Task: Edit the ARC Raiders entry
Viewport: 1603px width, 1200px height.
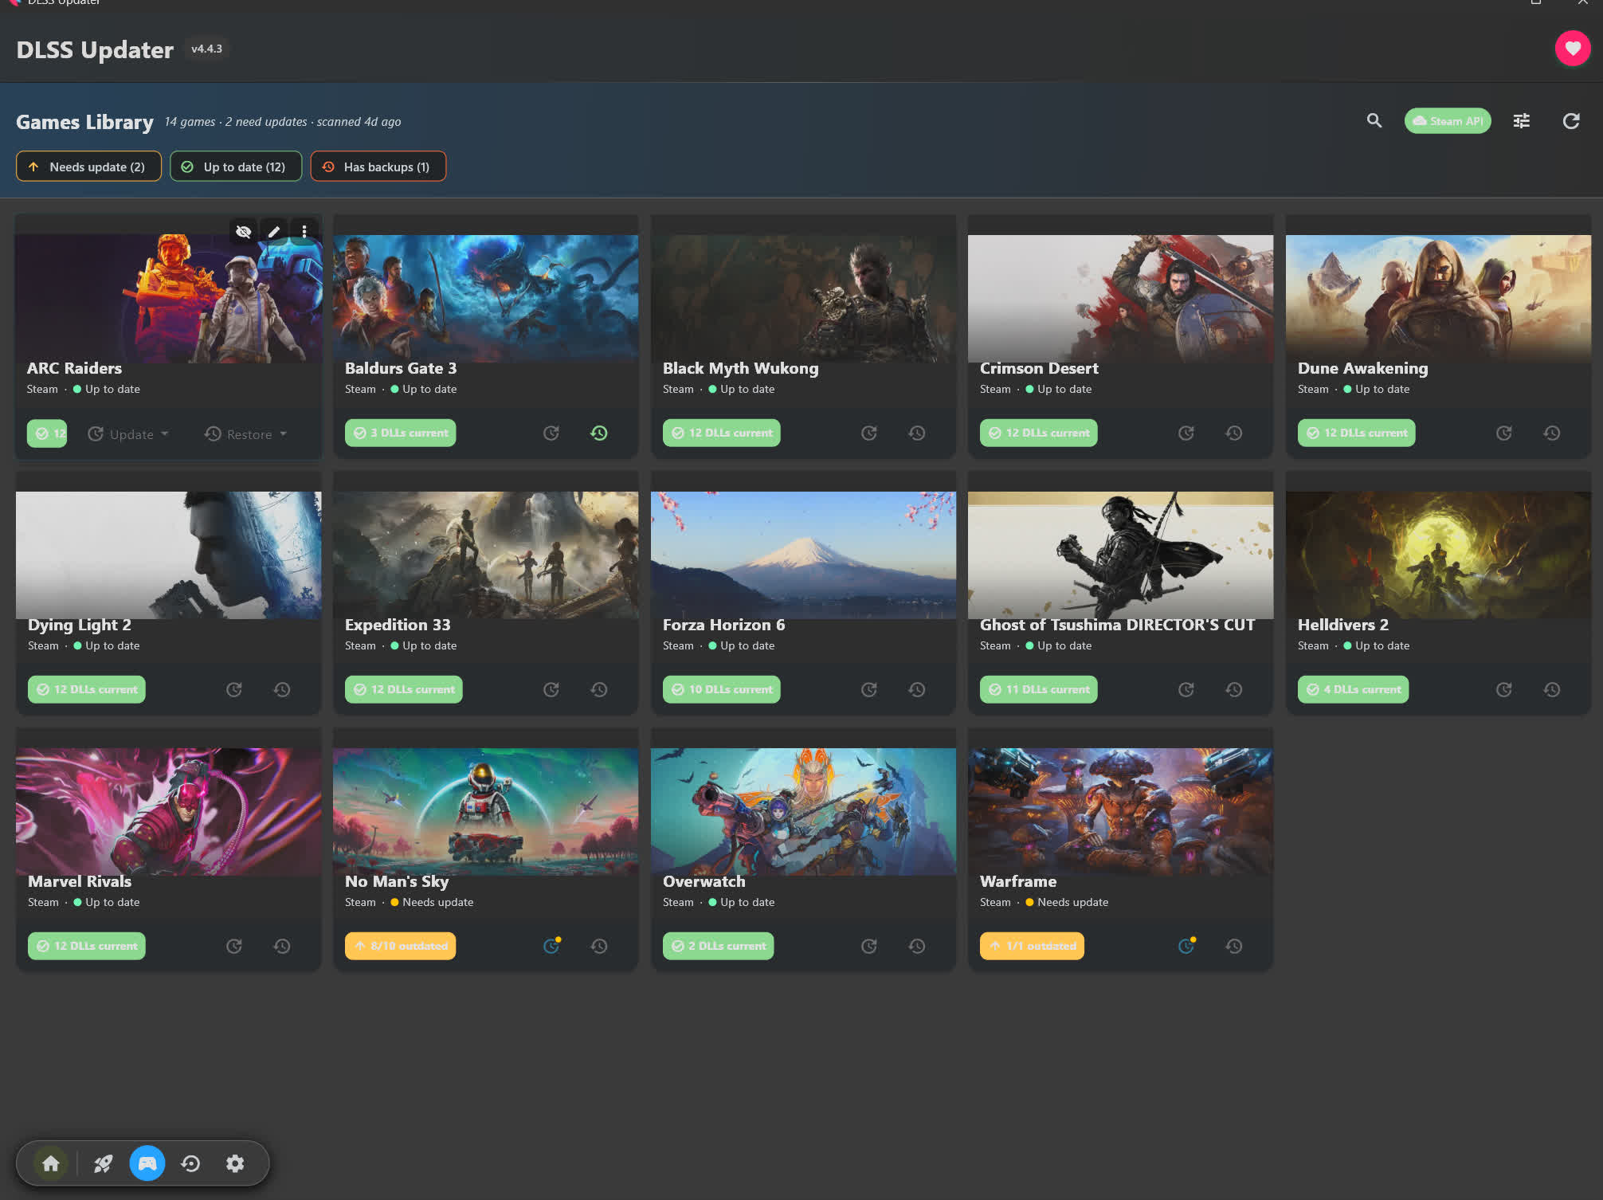Action: 274,232
